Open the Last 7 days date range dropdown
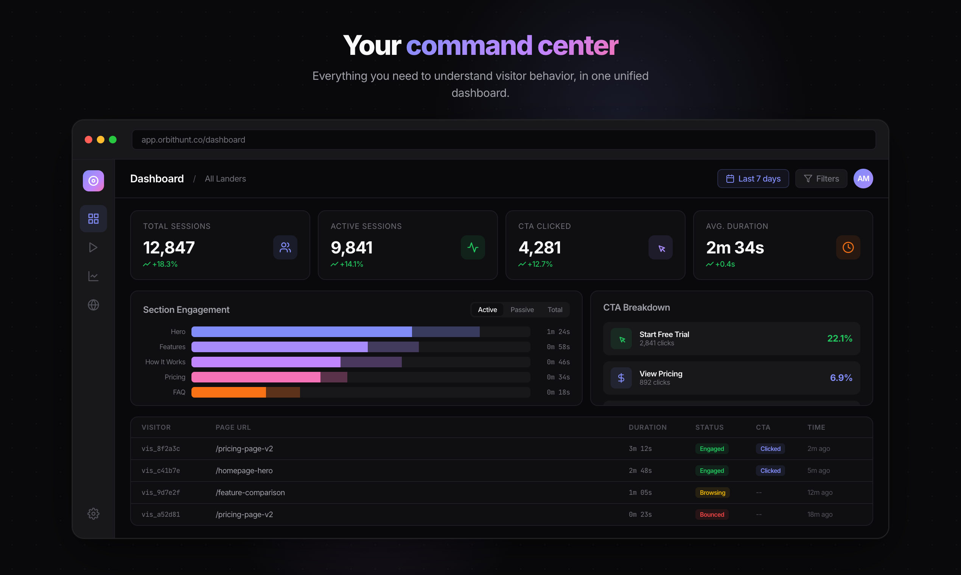The height and width of the screenshot is (575, 961). point(753,179)
